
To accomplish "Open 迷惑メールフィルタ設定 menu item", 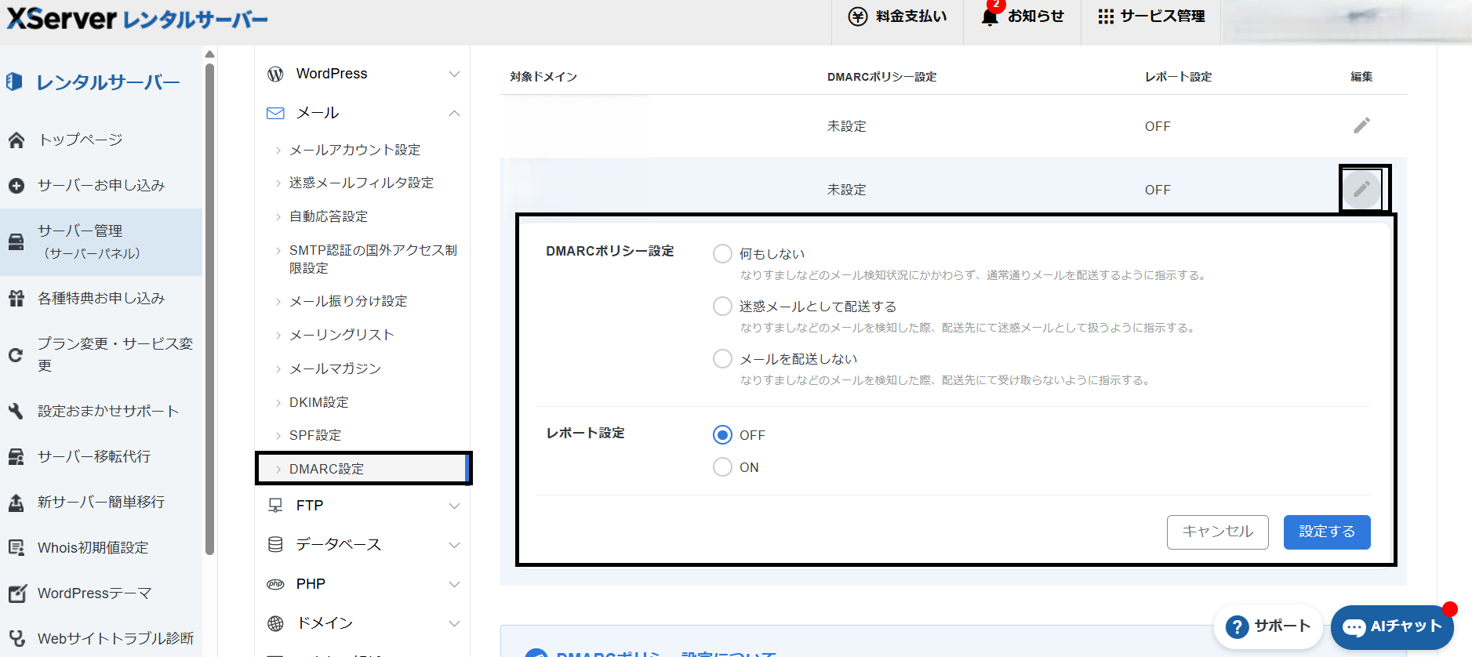I will pyautogui.click(x=361, y=183).
